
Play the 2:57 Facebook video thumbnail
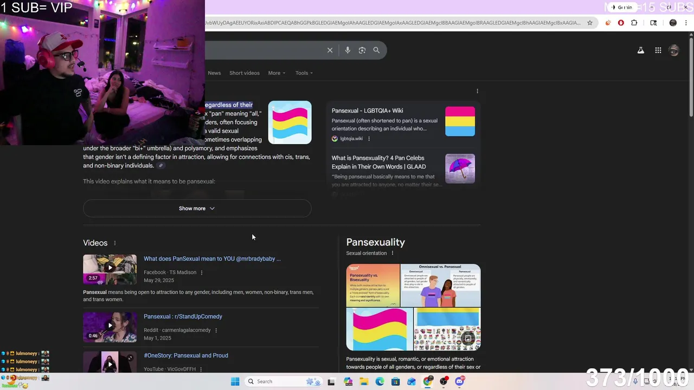pos(110,269)
